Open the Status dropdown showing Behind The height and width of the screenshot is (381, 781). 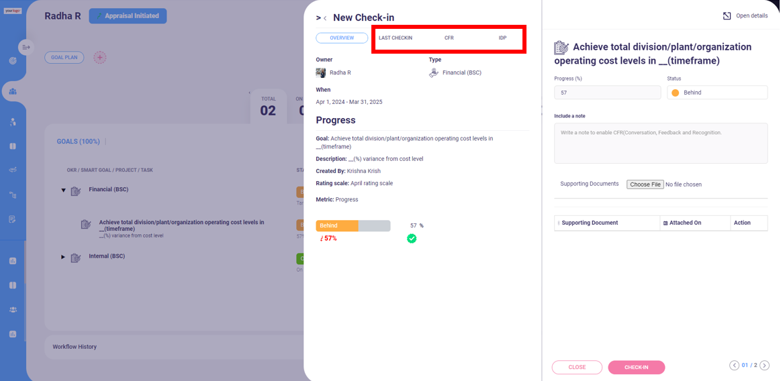(x=717, y=93)
